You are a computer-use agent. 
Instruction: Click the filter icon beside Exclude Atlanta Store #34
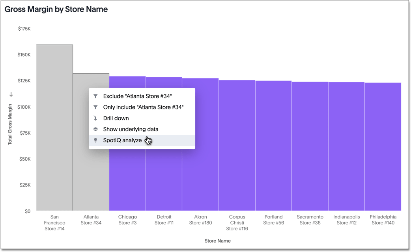[95, 96]
